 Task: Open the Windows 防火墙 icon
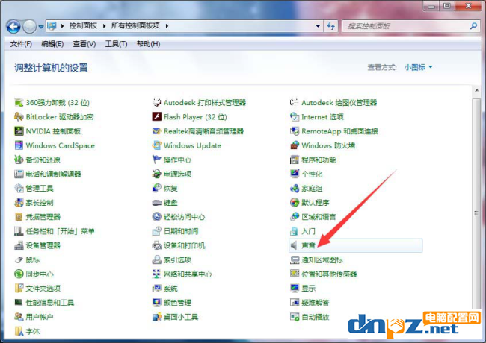tap(295, 145)
